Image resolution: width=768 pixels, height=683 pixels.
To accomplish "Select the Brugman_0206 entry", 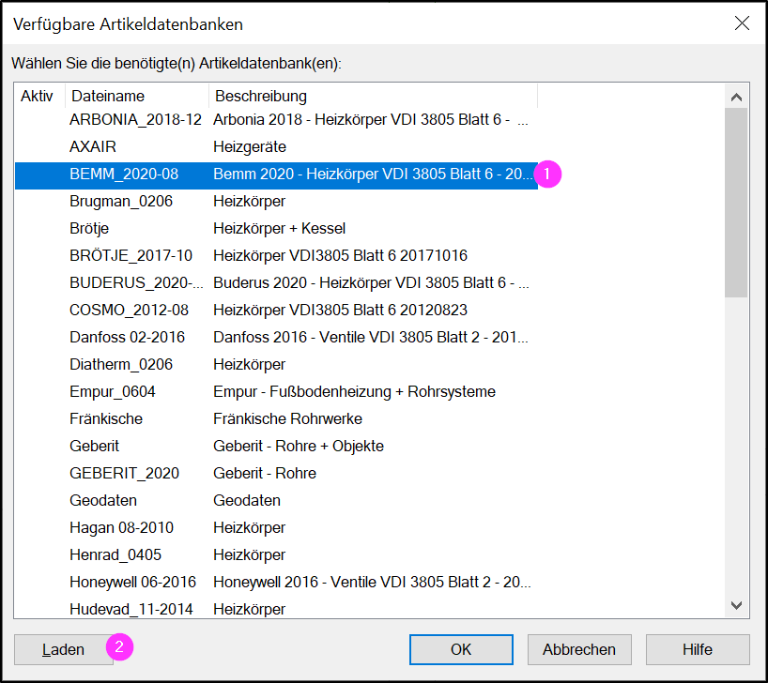I will [x=276, y=201].
